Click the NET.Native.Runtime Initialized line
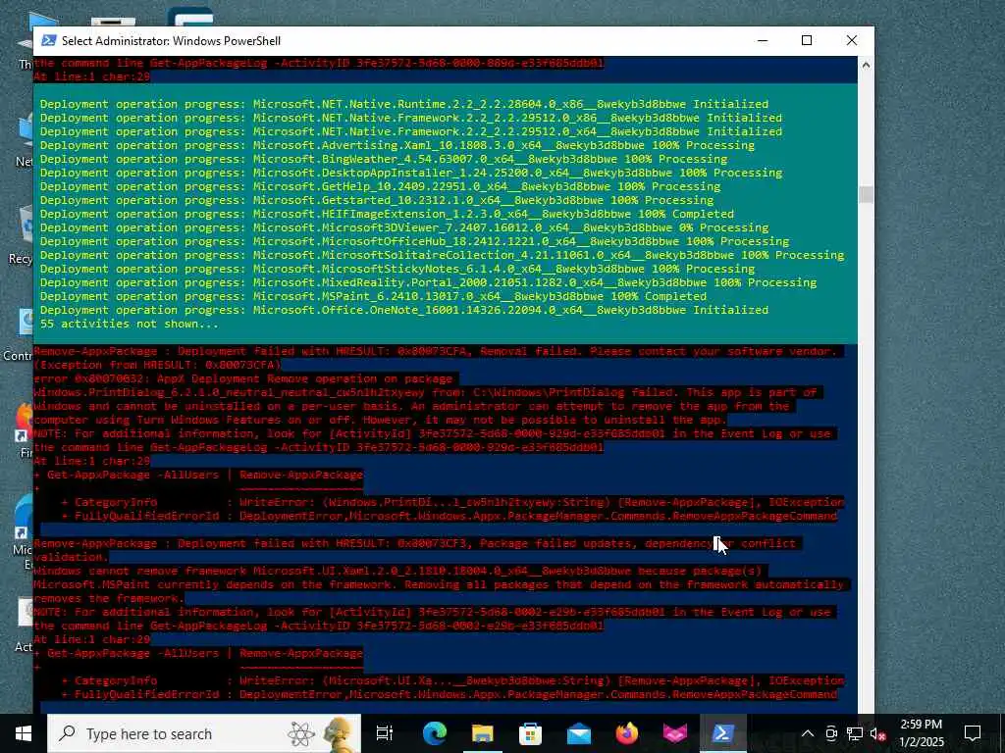This screenshot has width=1005, height=753. point(404,104)
